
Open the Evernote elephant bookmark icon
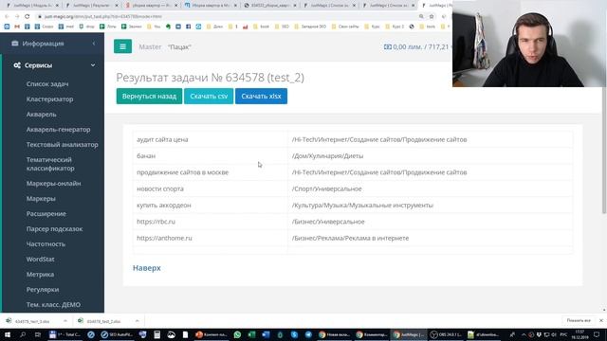168,27
